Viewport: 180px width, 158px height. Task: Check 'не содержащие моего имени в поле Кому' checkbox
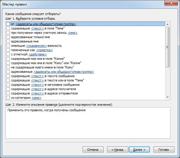point(8,67)
